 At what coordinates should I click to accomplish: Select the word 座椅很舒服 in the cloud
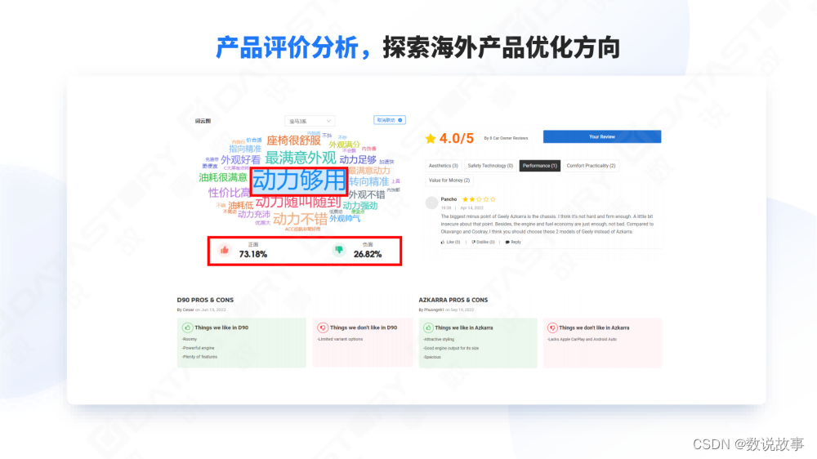[294, 140]
